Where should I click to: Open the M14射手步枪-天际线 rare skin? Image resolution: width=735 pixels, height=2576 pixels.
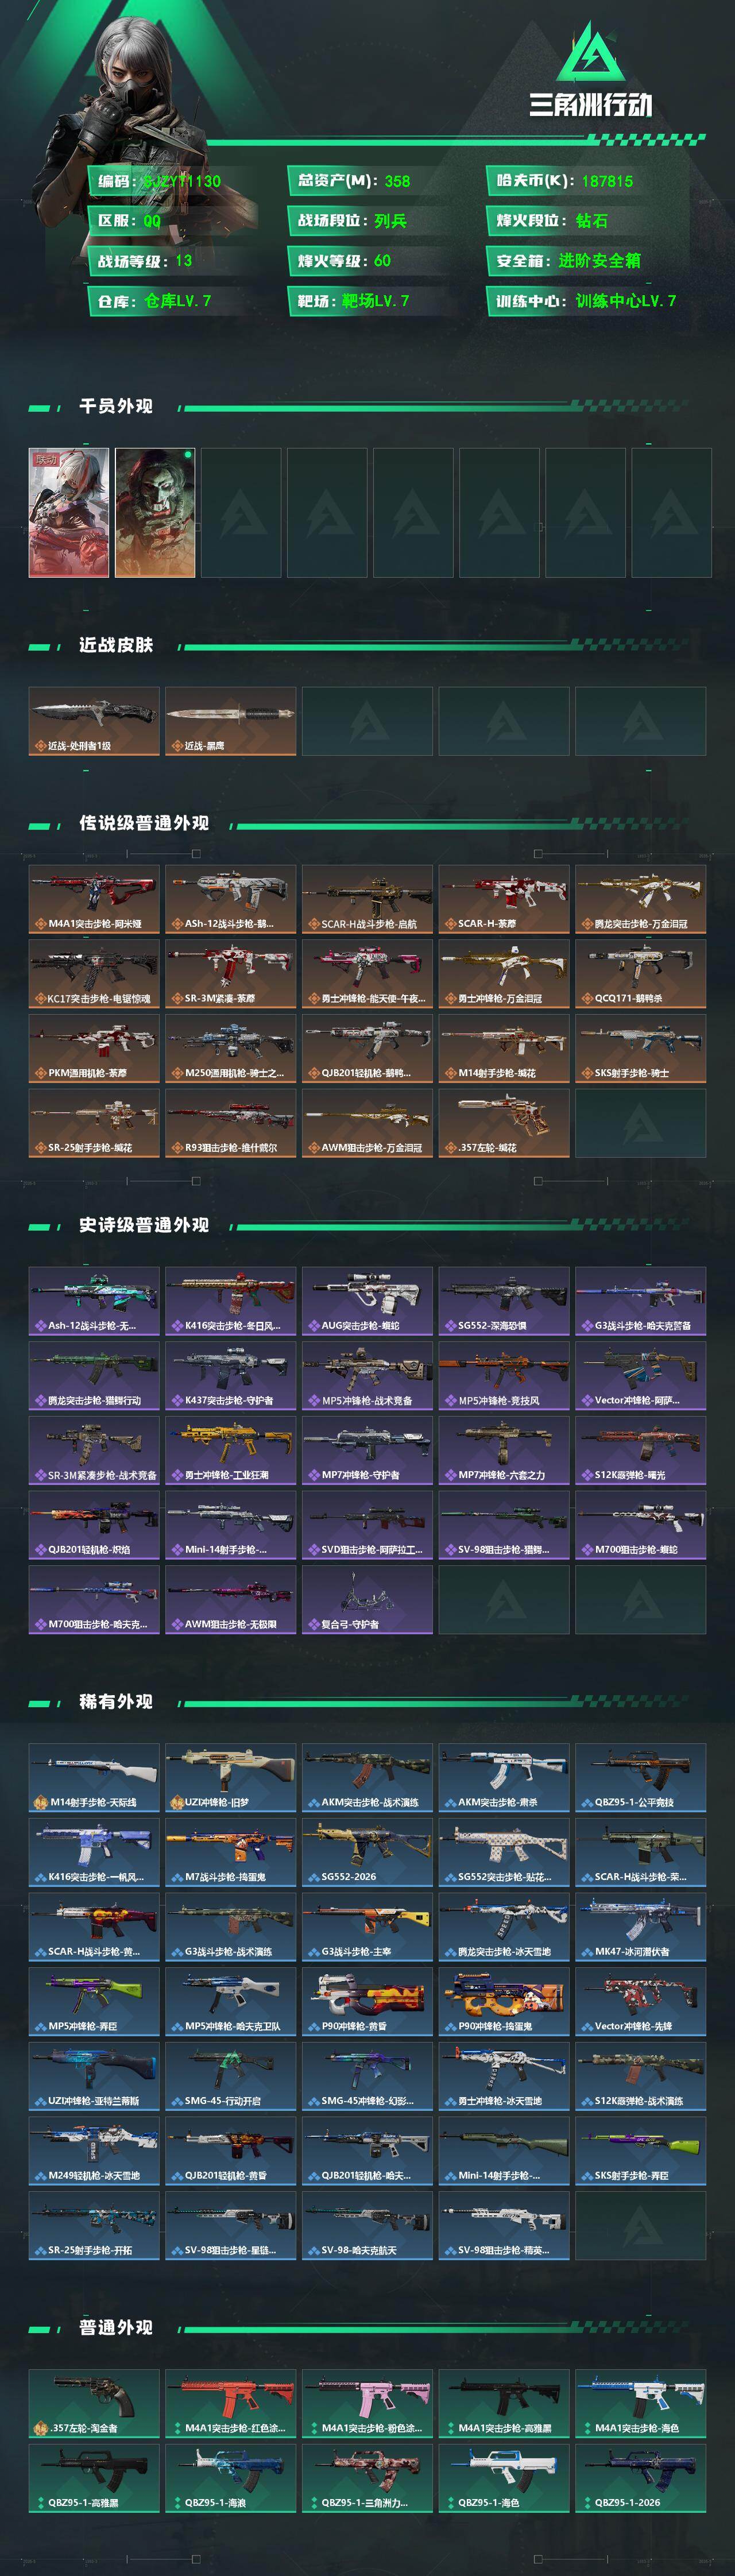click(x=94, y=1777)
